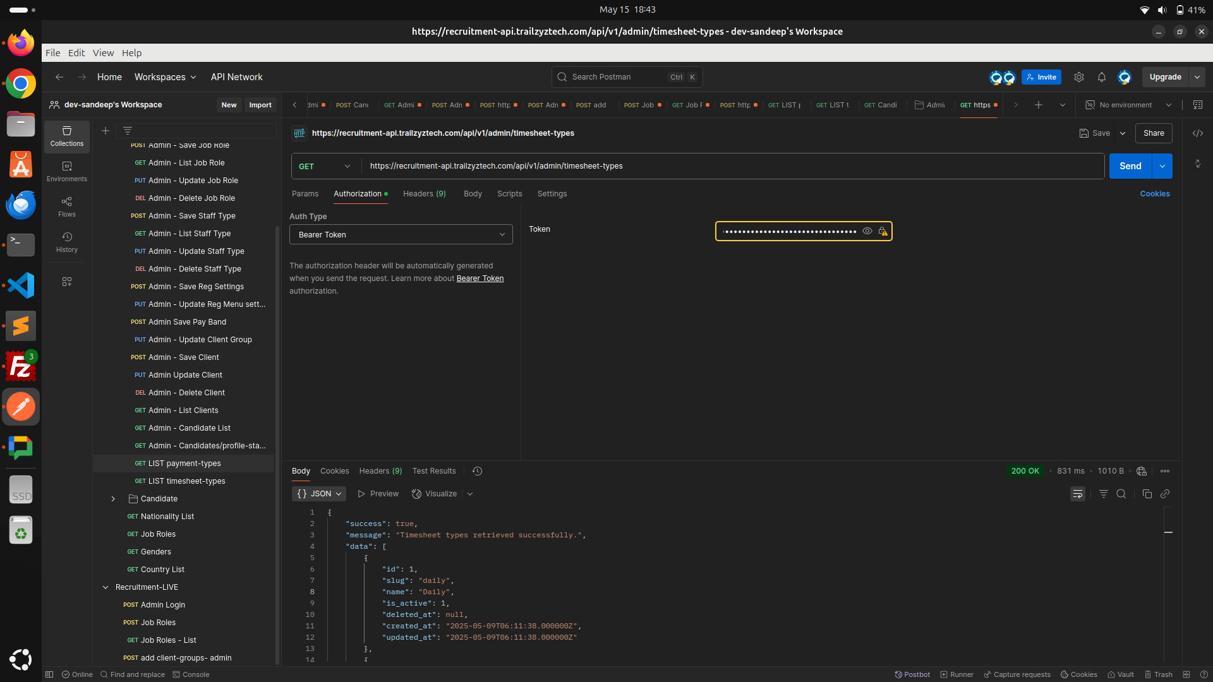
Task: Open response history clock icon
Action: click(478, 471)
